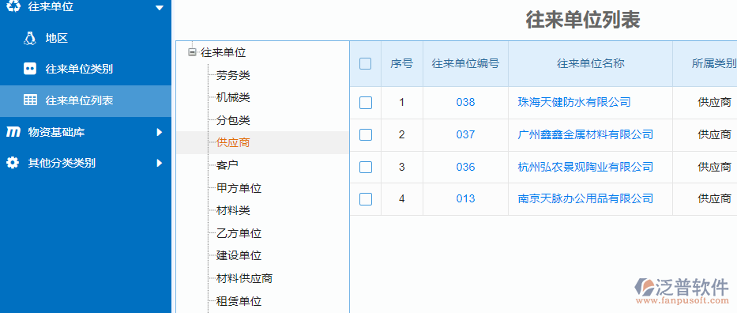Click the icon beside 往来单位类别
Viewport: 737px width, 313px height.
[29, 69]
